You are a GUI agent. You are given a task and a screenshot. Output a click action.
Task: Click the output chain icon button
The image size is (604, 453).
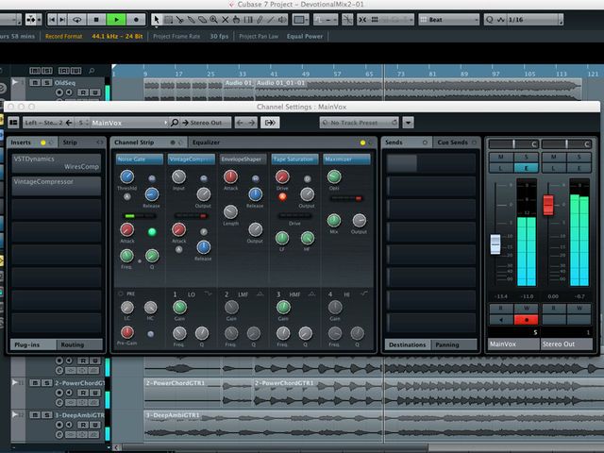click(270, 123)
